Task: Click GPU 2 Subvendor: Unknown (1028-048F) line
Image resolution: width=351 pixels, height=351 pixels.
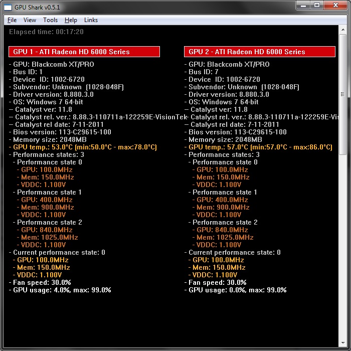Action: pyautogui.click(x=242, y=87)
